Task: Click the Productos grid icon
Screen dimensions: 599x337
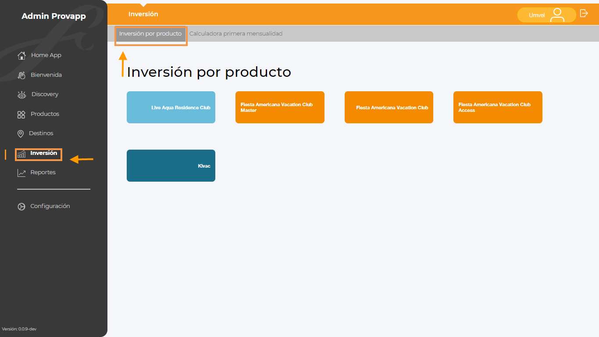Action: click(x=21, y=114)
